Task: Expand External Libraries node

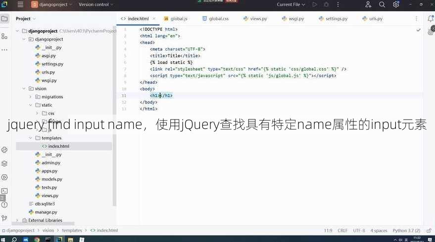Action: coord(17,220)
